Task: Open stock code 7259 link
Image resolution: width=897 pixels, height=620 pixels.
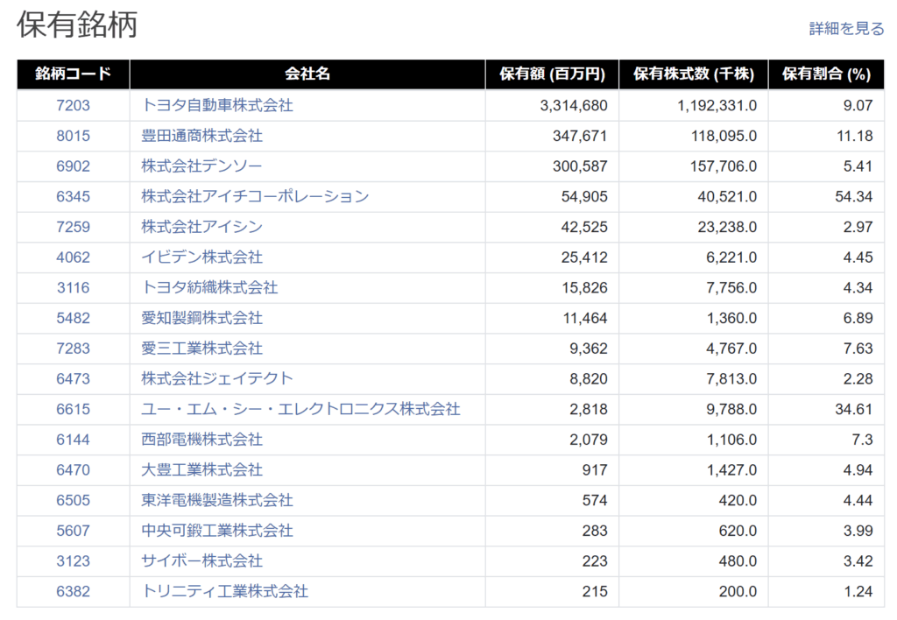Action: pyautogui.click(x=74, y=227)
